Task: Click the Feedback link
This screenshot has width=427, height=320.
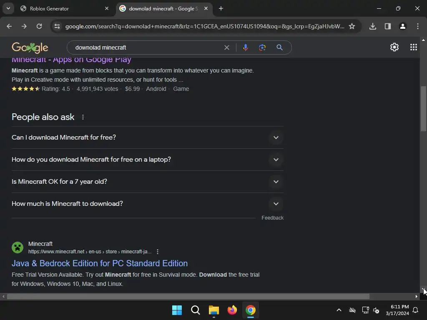Action: coord(272,217)
